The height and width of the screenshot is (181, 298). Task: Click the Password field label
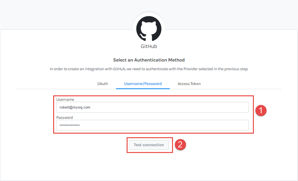tap(65, 118)
